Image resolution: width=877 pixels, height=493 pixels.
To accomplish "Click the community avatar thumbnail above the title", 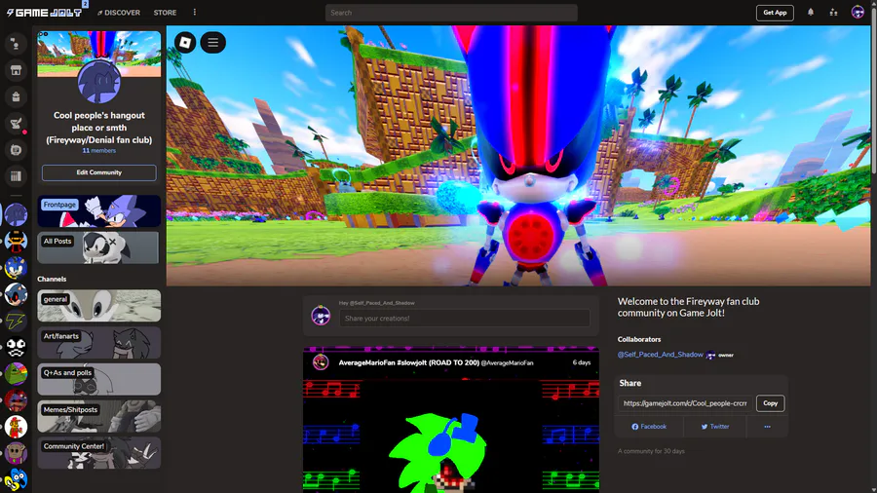I will coord(99,82).
